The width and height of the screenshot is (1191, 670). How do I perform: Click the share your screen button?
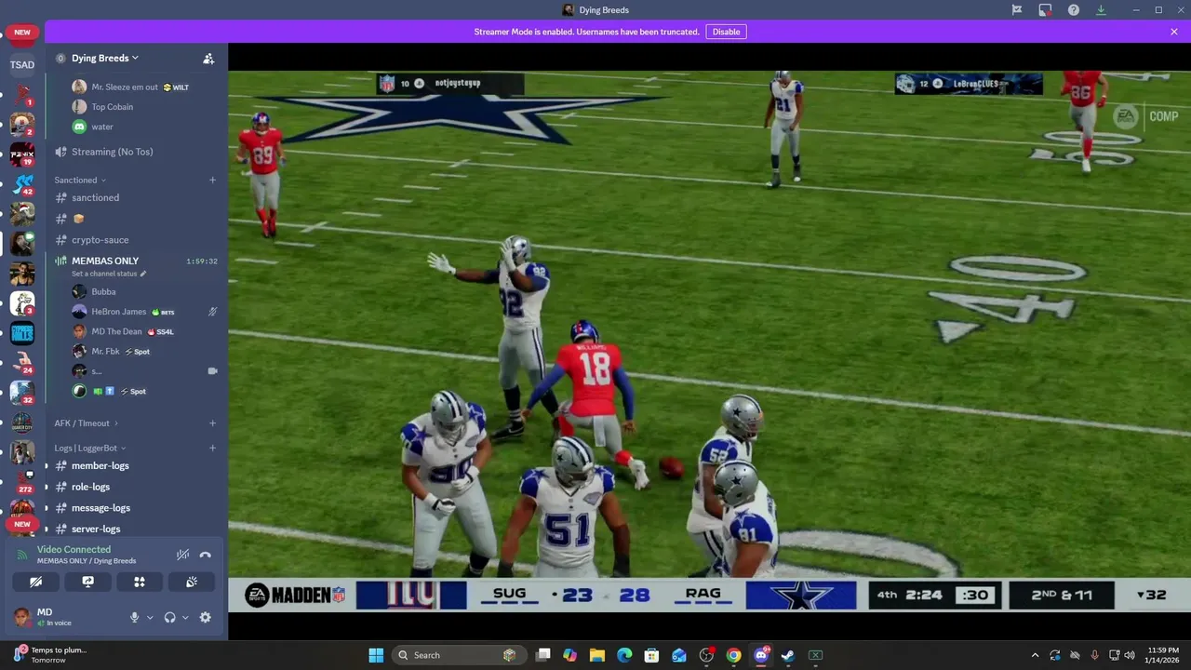(87, 582)
